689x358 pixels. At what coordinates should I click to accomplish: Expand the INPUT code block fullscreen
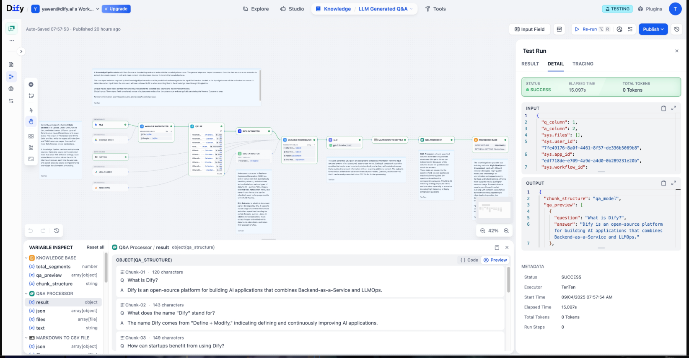(673, 108)
